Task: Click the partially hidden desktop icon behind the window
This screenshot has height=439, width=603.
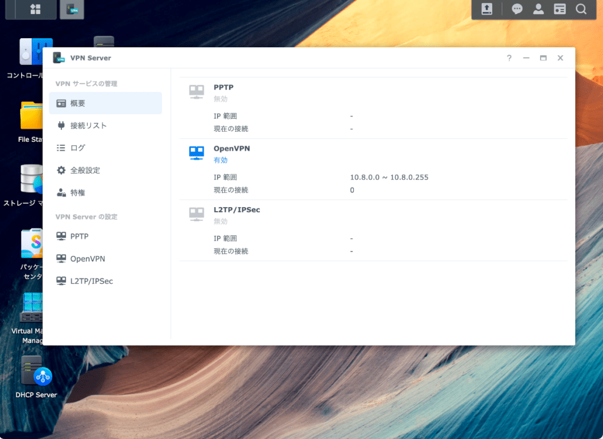Action: click(104, 41)
